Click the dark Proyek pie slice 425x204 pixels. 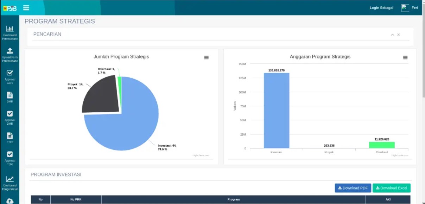(x=100, y=95)
